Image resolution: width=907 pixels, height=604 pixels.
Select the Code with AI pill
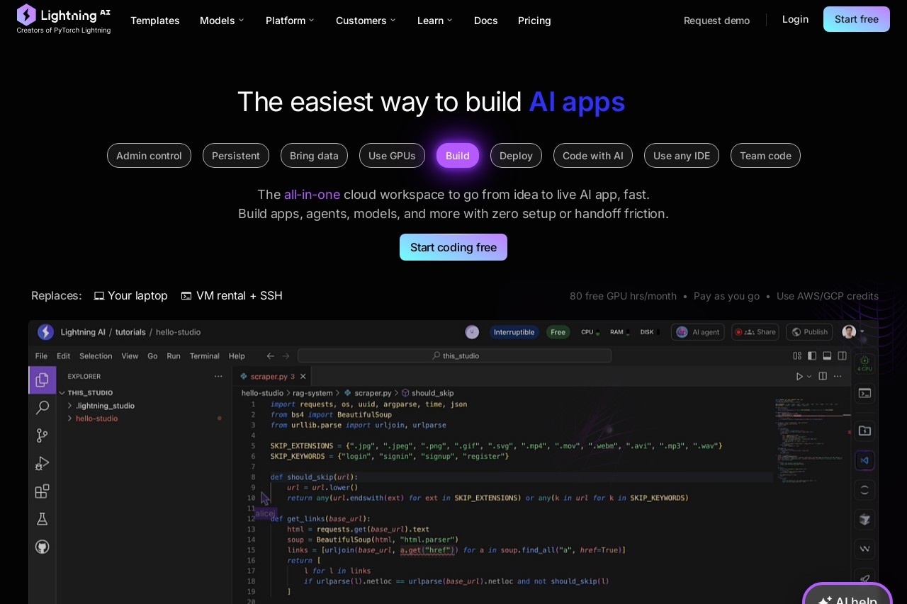click(593, 156)
